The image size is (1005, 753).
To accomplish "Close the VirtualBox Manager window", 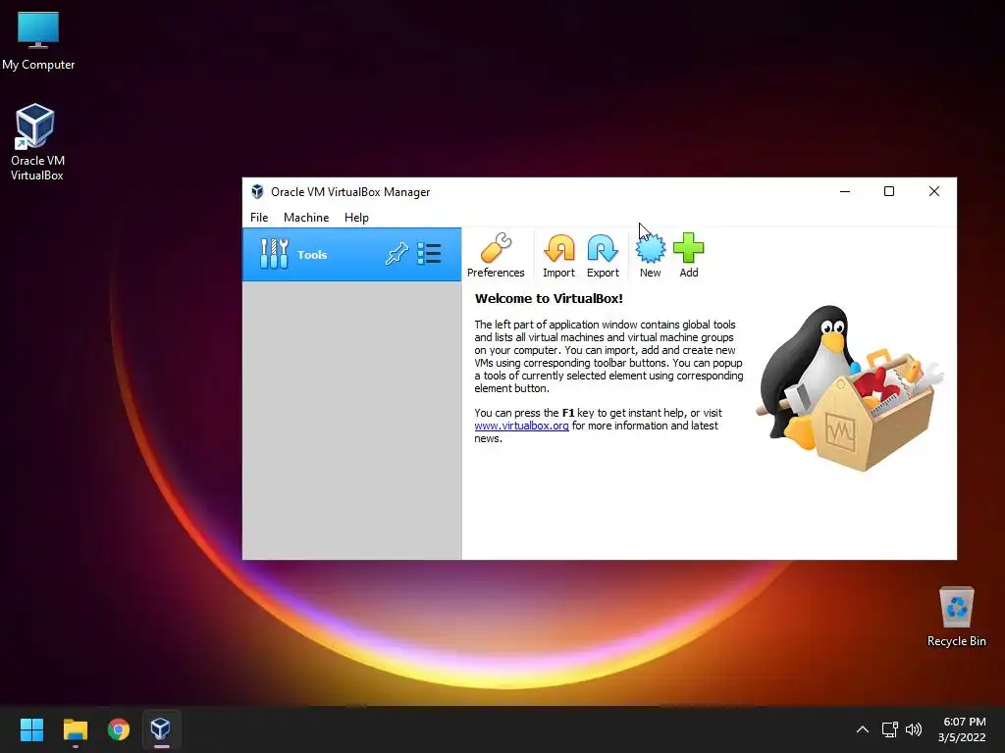I will click(934, 191).
